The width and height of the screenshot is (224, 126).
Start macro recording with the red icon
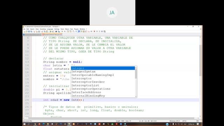[94, 31]
